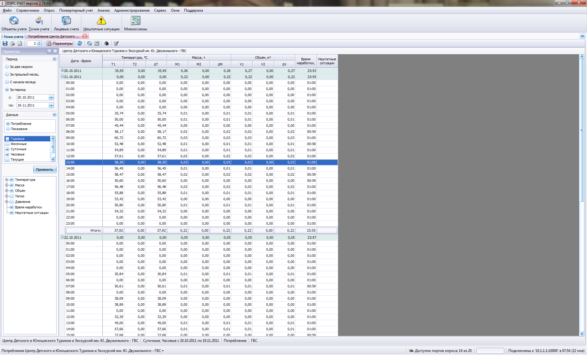This screenshot has height=355, width=587.
Task: Open the Администрирование menu
Action: click(132, 10)
